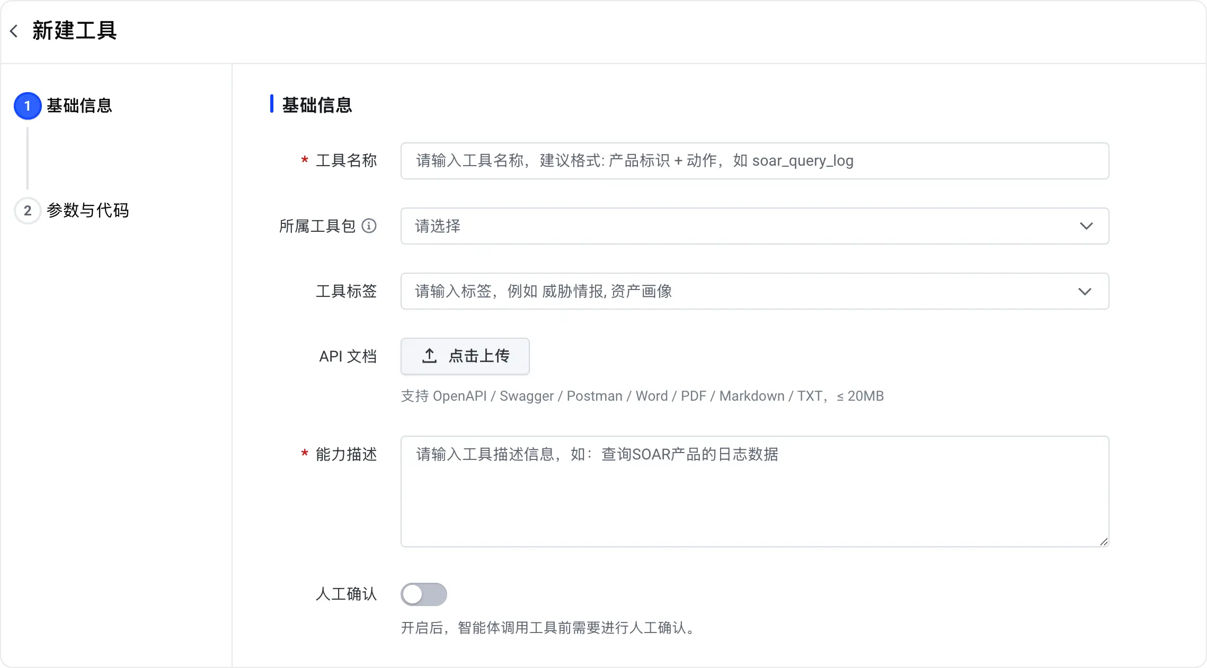1207x668 pixels.
Task: Click the 所属工具包 label text
Action: tap(317, 226)
